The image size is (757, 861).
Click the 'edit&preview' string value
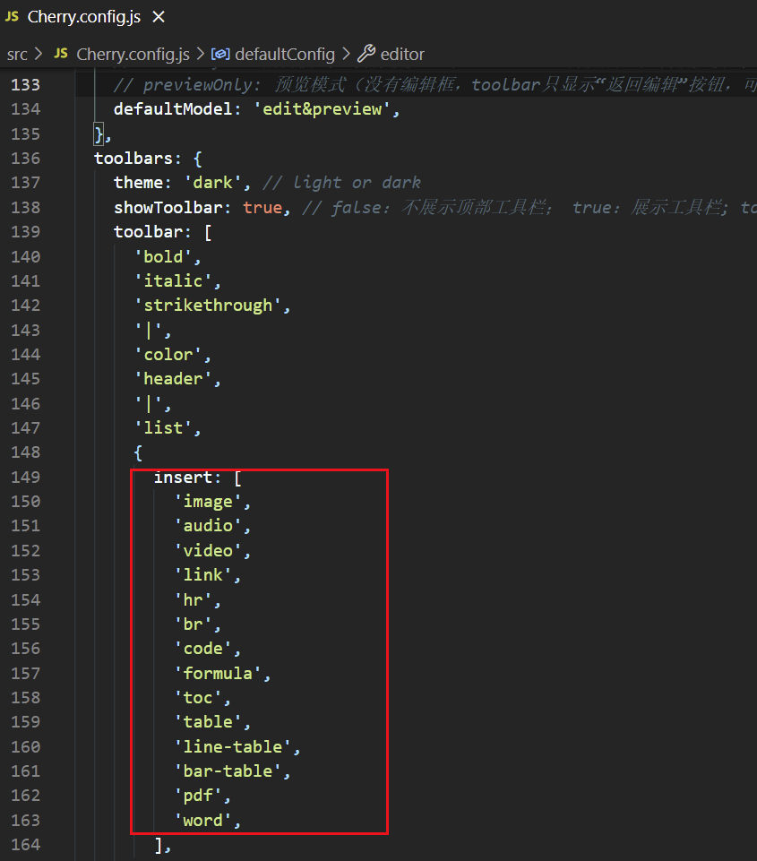[x=323, y=108]
